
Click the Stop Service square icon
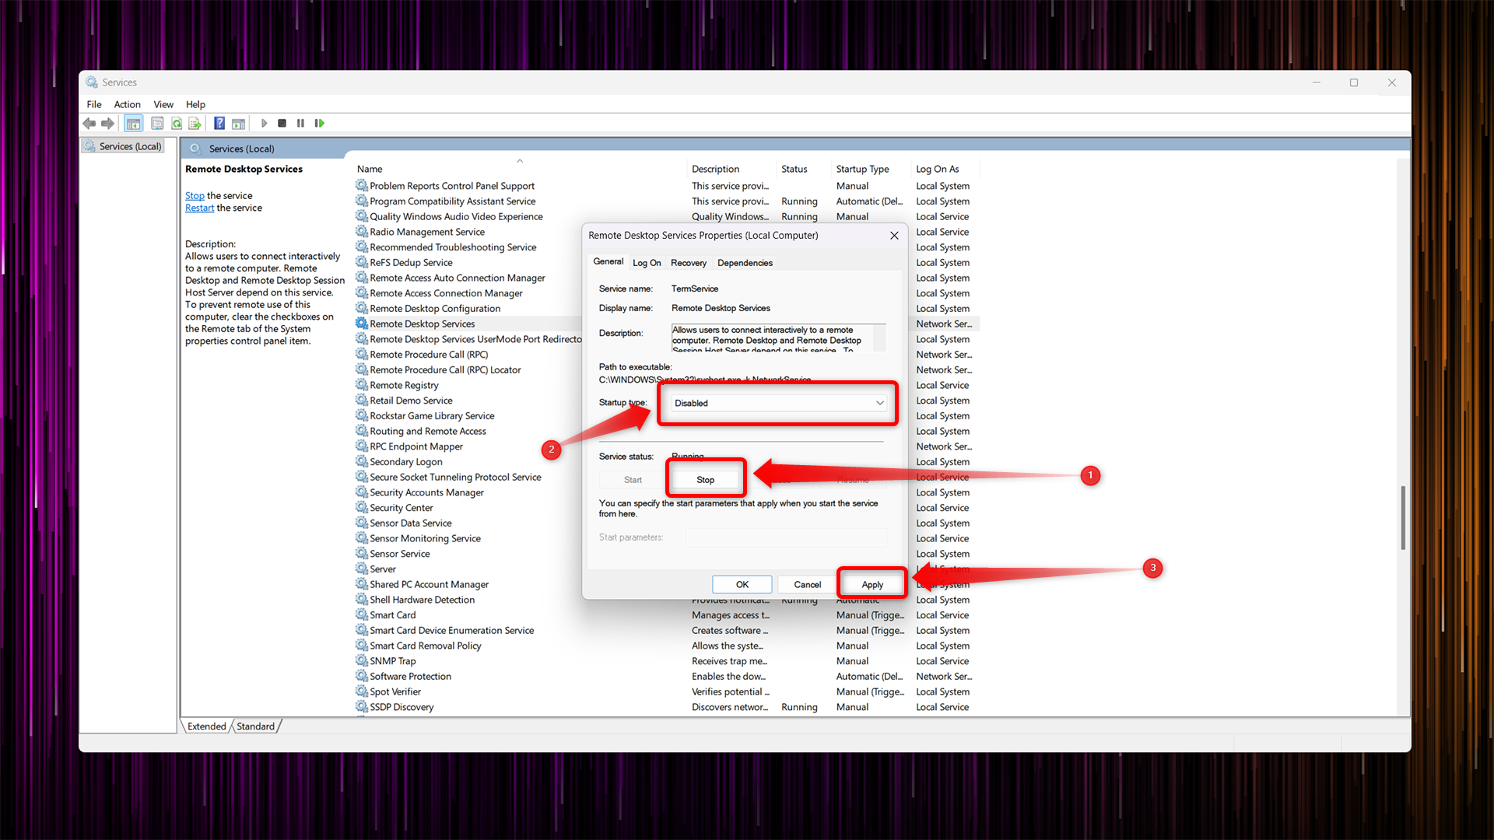(282, 123)
